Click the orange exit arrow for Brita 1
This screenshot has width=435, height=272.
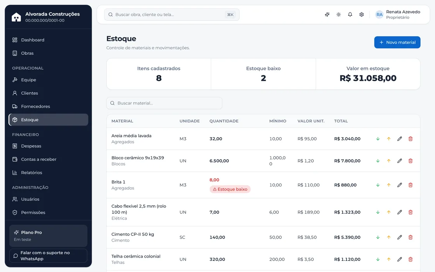389,185
